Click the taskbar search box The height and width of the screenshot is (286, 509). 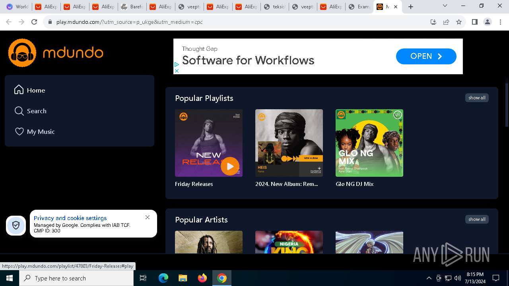pos(76,278)
